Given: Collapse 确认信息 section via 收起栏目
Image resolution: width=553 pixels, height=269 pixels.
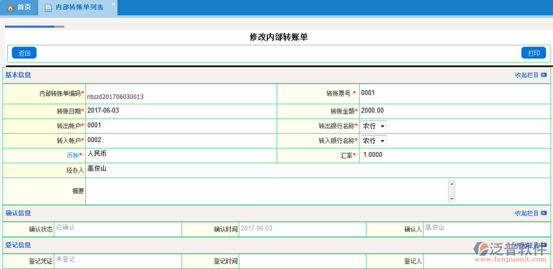Looking at the screenshot, I should coord(527,213).
